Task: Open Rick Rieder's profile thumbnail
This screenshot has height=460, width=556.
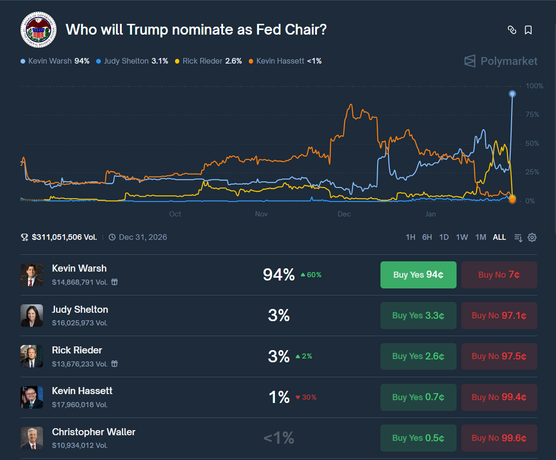Action: coord(32,356)
